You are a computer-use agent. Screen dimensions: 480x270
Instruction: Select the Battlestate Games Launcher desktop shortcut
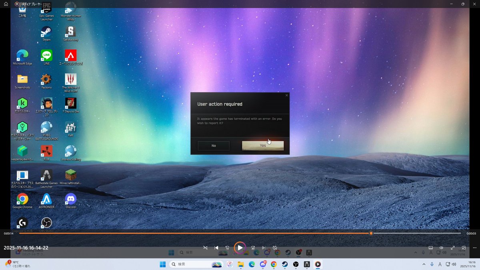46,179
